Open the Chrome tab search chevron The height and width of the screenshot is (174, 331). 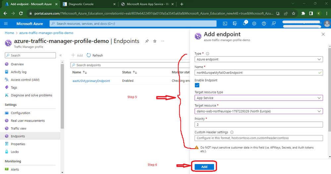(x=293, y=4)
